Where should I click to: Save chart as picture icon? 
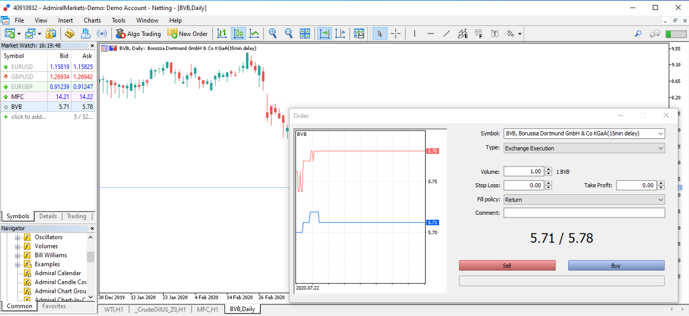(x=359, y=34)
